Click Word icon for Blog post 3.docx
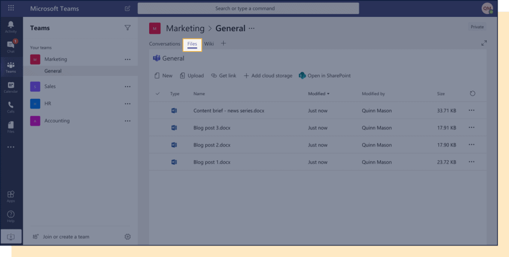 (174, 128)
